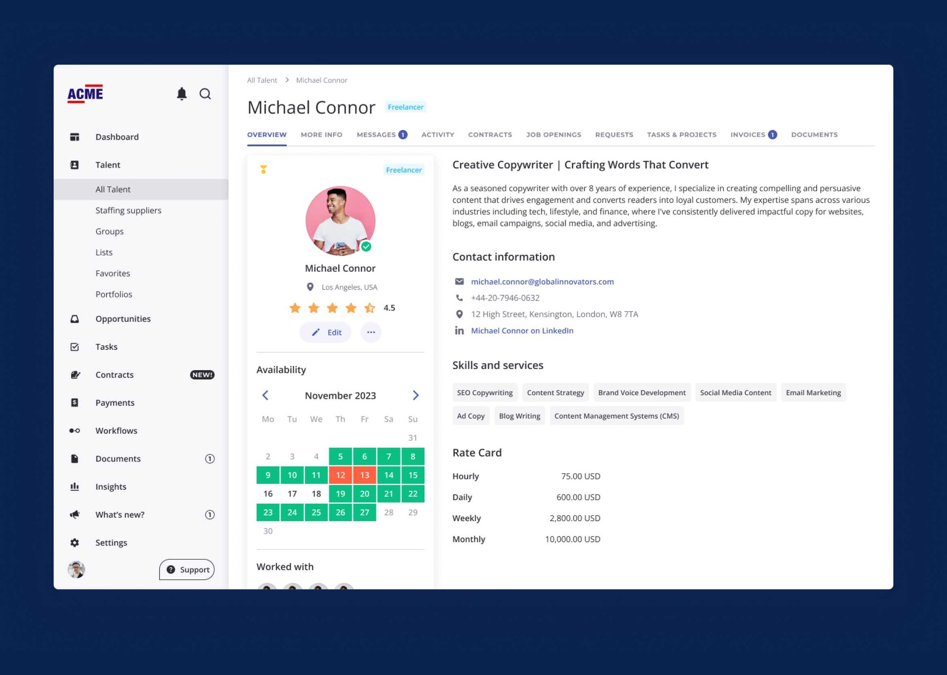Select the Overview tab
Viewport: 947px width, 675px height.
point(267,135)
